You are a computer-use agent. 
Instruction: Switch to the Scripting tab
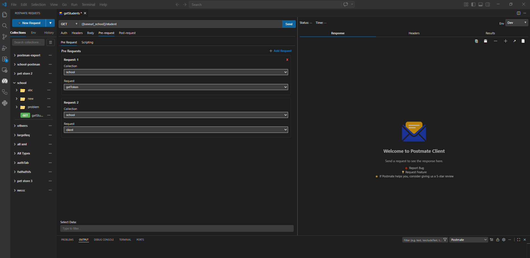coord(87,42)
